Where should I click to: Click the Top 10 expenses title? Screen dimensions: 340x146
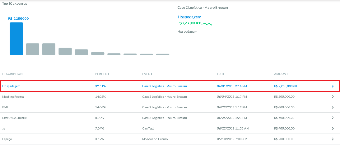15,4
